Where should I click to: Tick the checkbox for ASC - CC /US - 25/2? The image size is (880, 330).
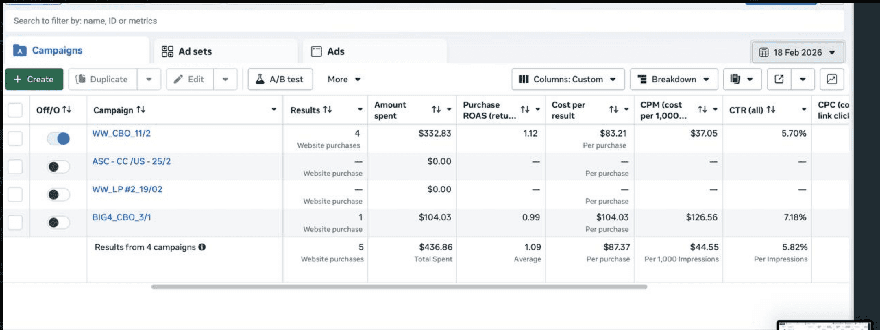[x=15, y=167]
